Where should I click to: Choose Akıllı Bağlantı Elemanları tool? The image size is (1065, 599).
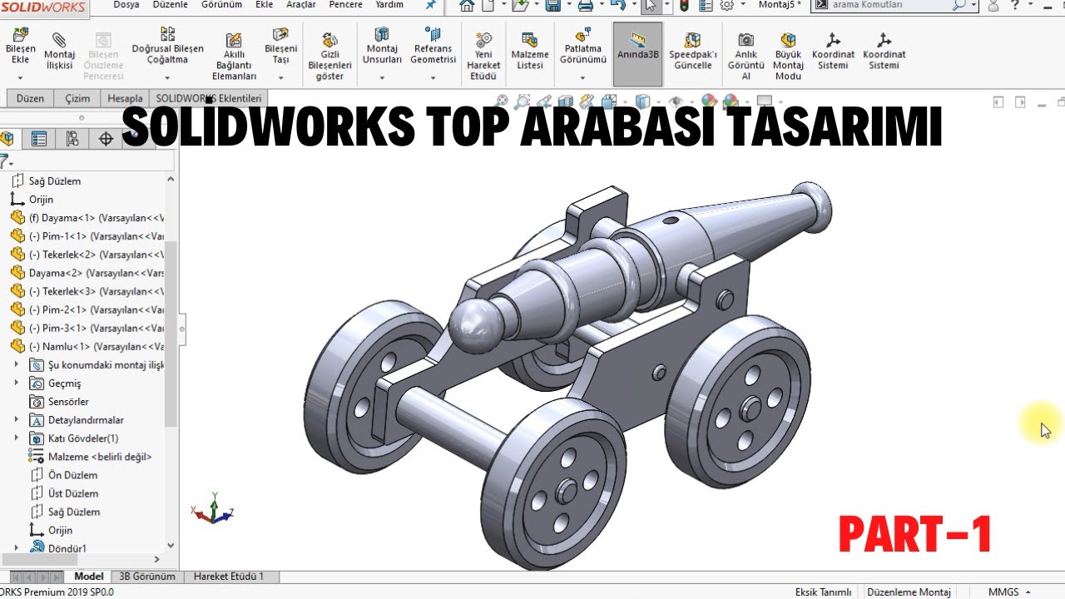tap(234, 57)
